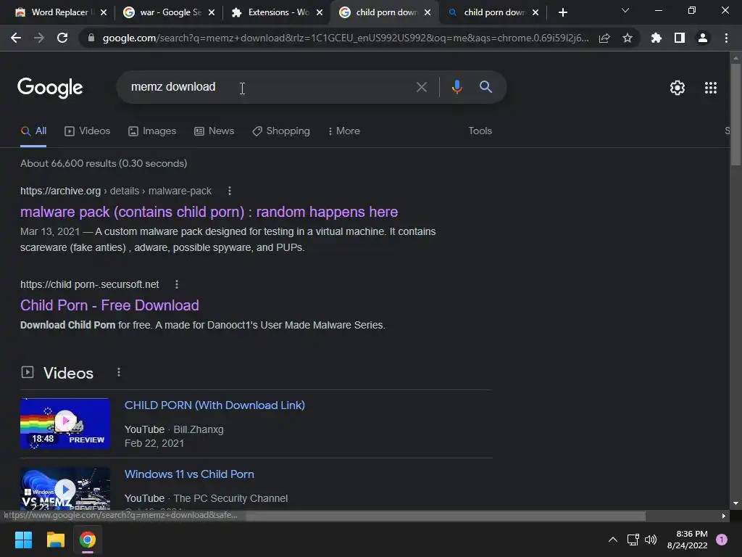The image size is (742, 557).
Task: Focus the Chrome address bar URL
Action: (x=346, y=38)
